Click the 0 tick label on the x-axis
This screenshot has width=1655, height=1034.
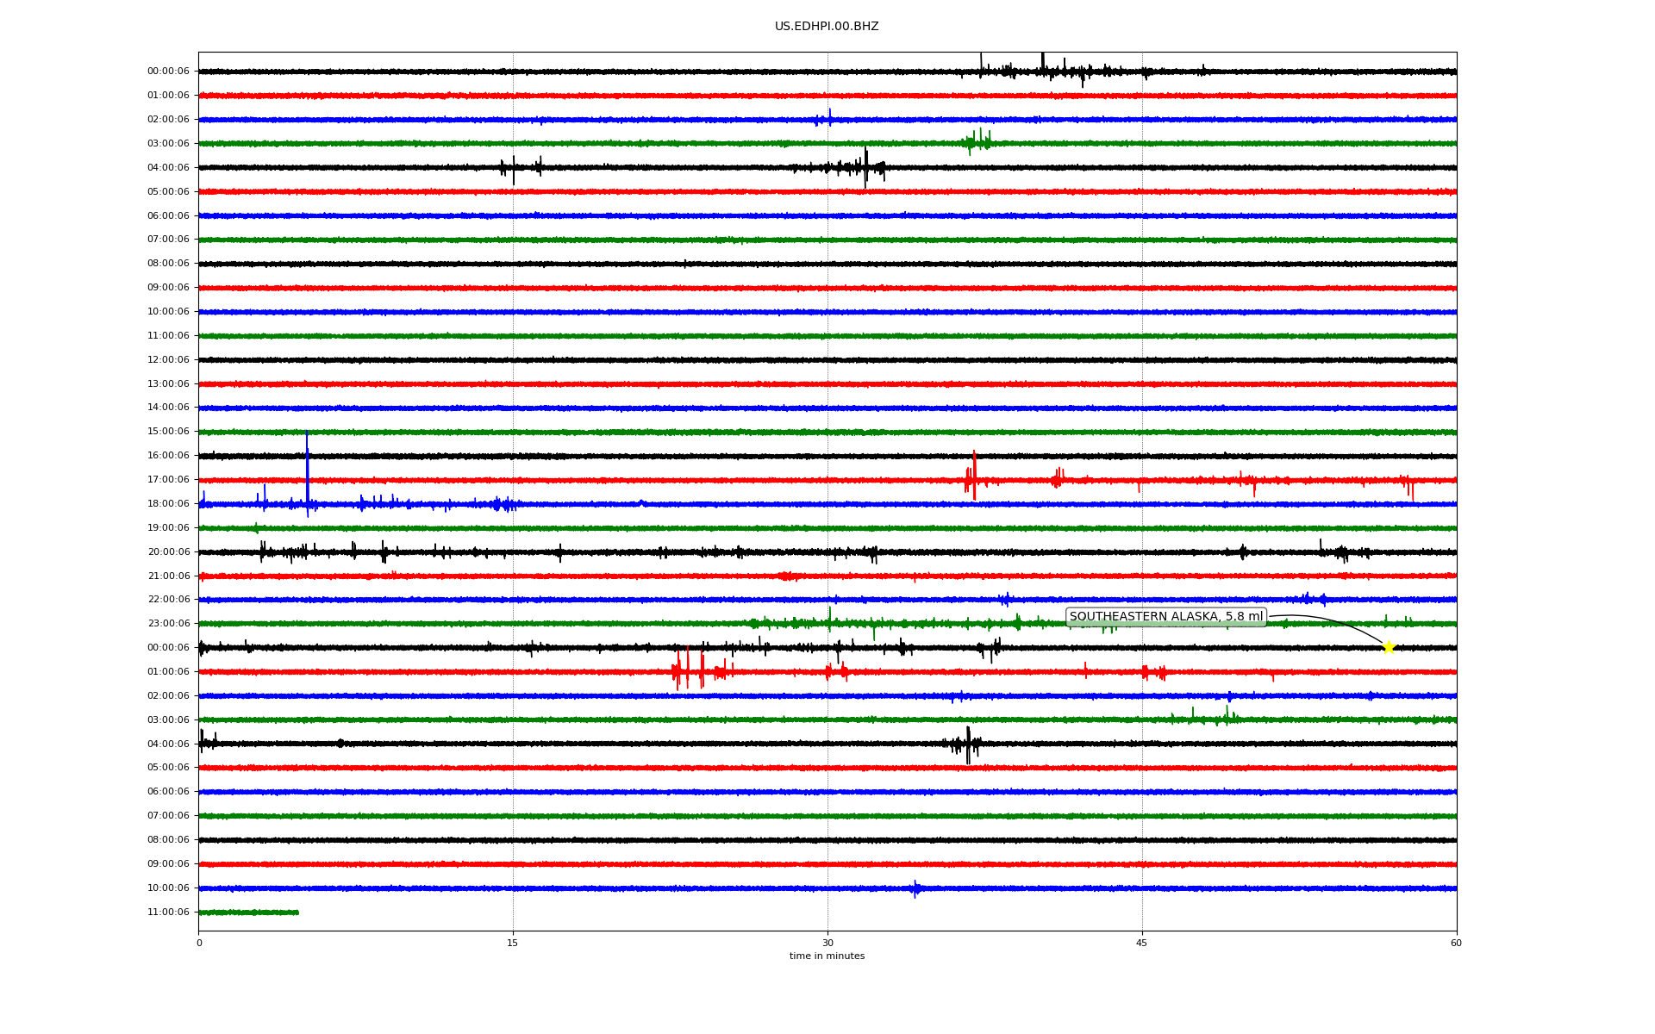(x=199, y=943)
